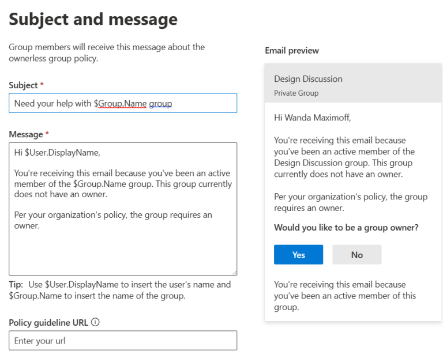Screen dimensions: 443x362
Task: Click 'Would you like to be a group owner?'
Action: click(x=346, y=228)
